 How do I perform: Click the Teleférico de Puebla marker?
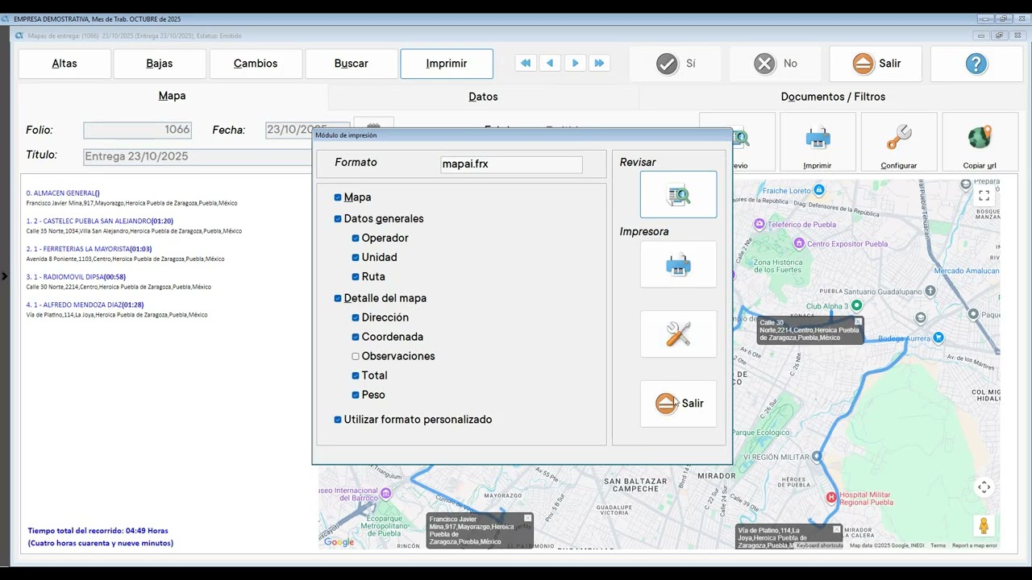759,224
